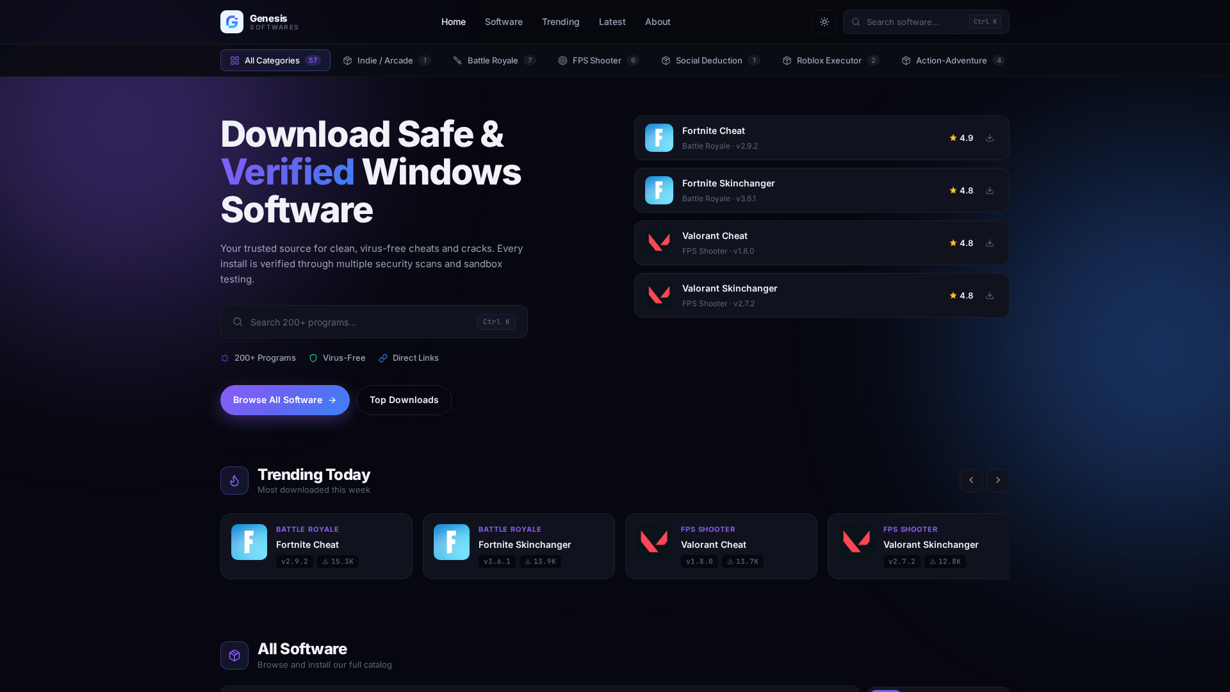Click the FPS Shooter target icon
Viewport: 1230px width, 692px height.
(x=562, y=60)
